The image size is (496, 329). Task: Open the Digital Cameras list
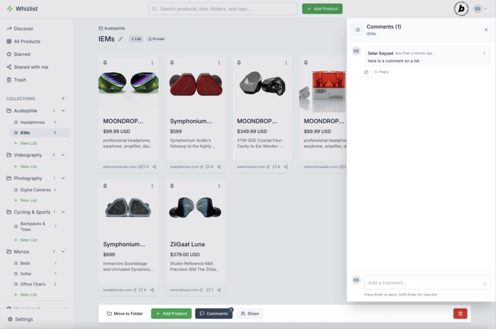(x=40, y=190)
